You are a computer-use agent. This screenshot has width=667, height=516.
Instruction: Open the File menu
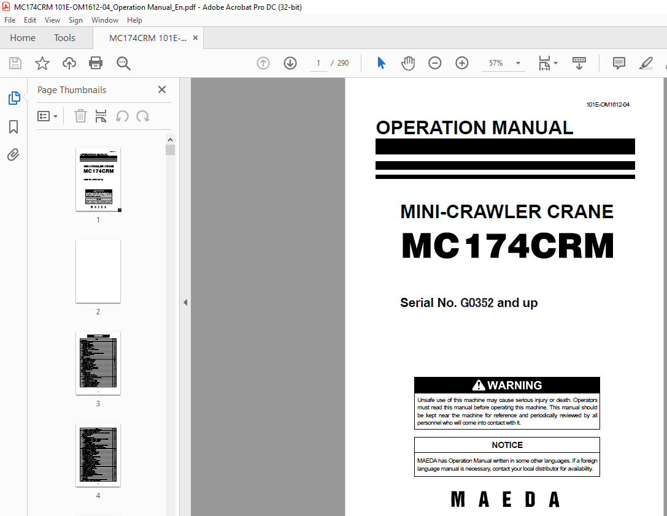(x=10, y=20)
